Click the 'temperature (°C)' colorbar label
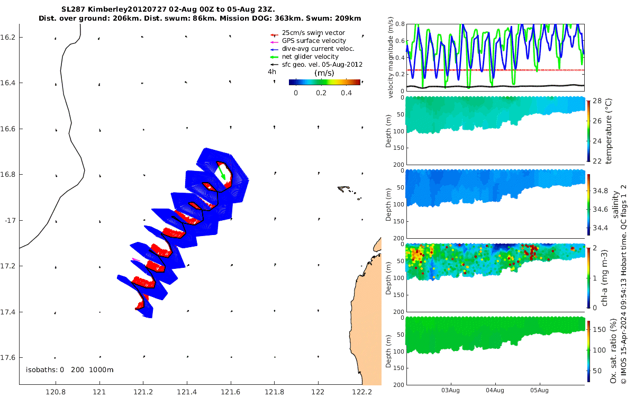635x397 pixels. pyautogui.click(x=609, y=130)
